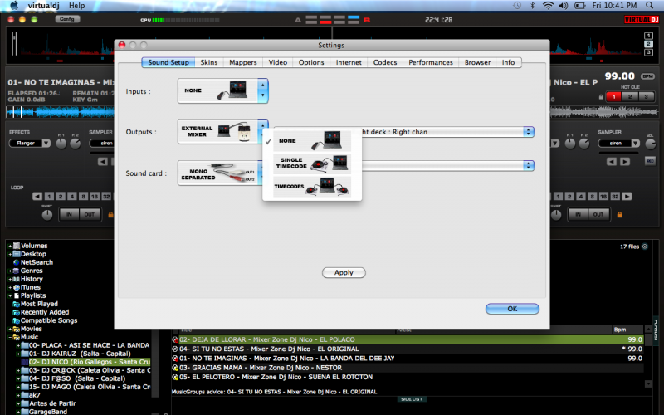Viewport: 664px width, 415px height.
Task: Expand the Music folder tree
Action: pyautogui.click(x=9, y=337)
